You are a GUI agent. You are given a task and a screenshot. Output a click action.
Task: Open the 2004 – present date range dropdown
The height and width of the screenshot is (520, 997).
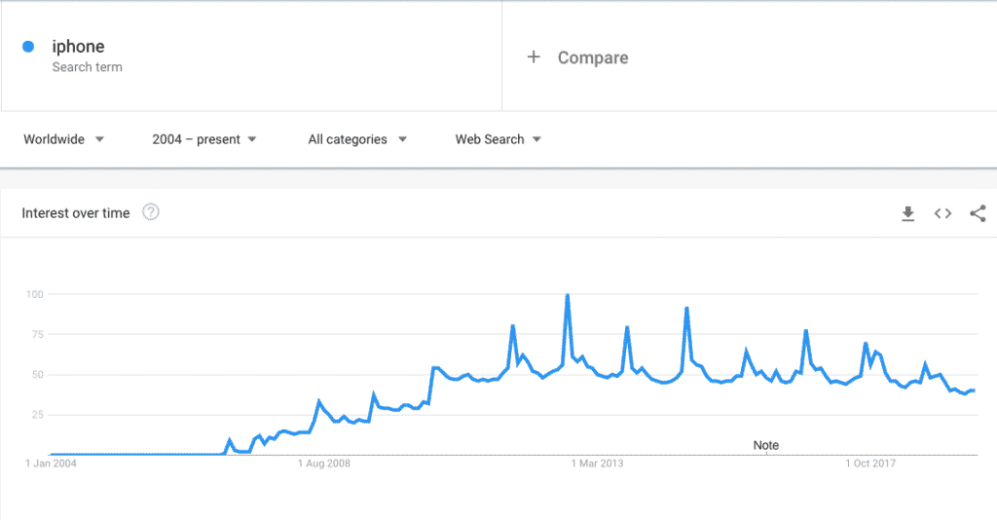pyautogui.click(x=204, y=139)
